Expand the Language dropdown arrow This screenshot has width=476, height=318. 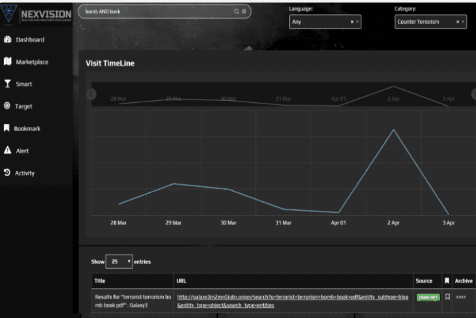coord(357,22)
